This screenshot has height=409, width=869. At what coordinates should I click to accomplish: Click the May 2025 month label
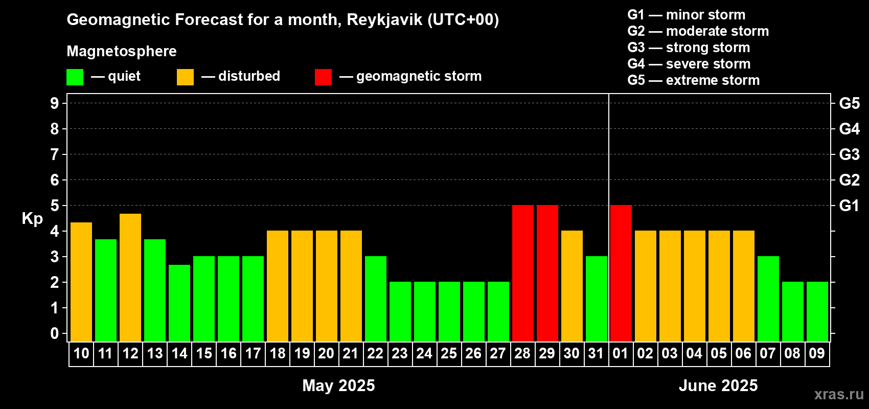coord(339,385)
